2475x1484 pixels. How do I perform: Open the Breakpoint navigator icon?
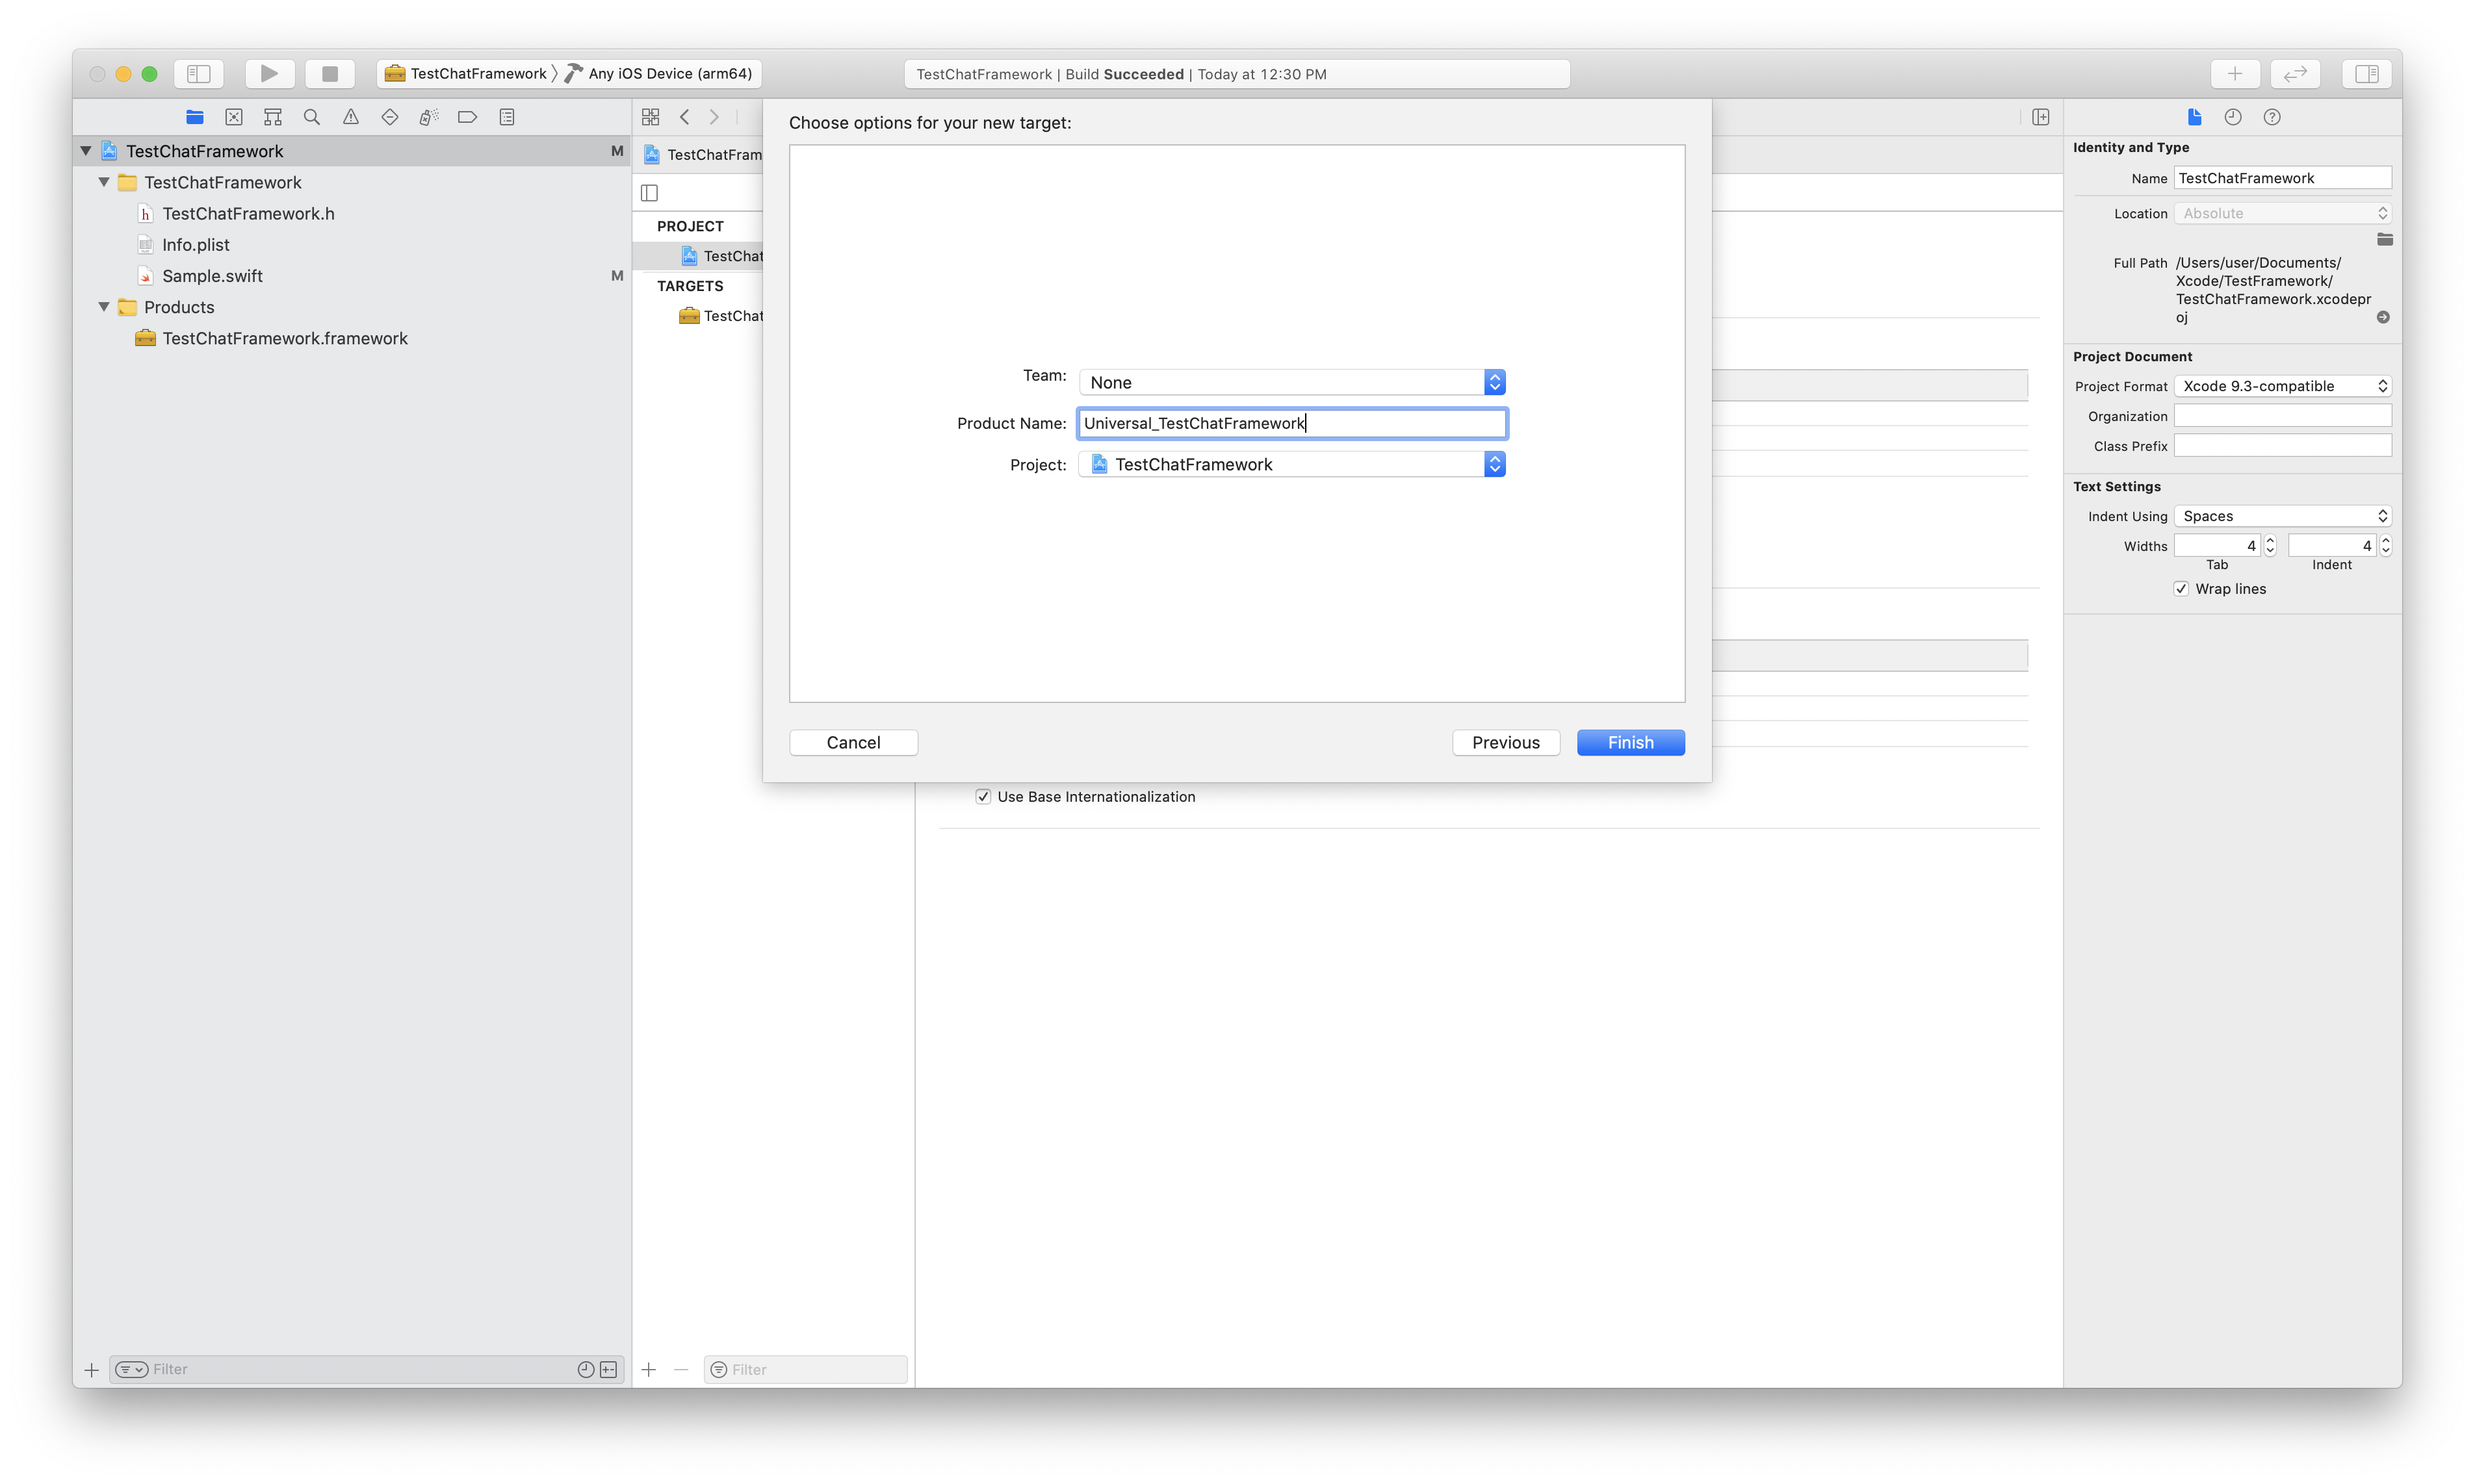(x=467, y=117)
